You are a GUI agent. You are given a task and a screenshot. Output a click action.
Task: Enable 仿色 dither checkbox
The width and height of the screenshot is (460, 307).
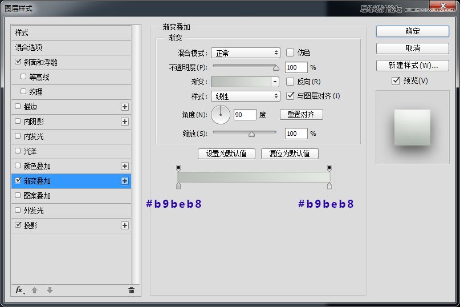[x=290, y=52]
